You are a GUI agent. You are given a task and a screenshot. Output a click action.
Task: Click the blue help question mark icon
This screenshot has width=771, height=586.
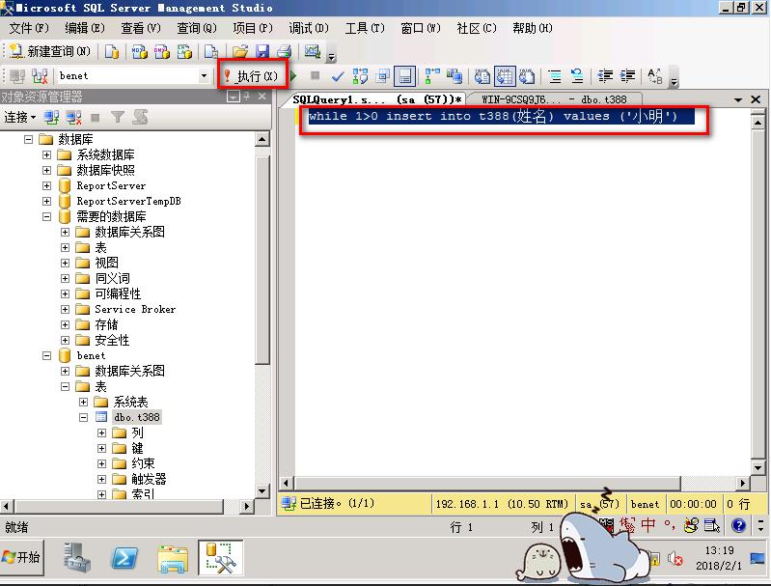click(738, 525)
